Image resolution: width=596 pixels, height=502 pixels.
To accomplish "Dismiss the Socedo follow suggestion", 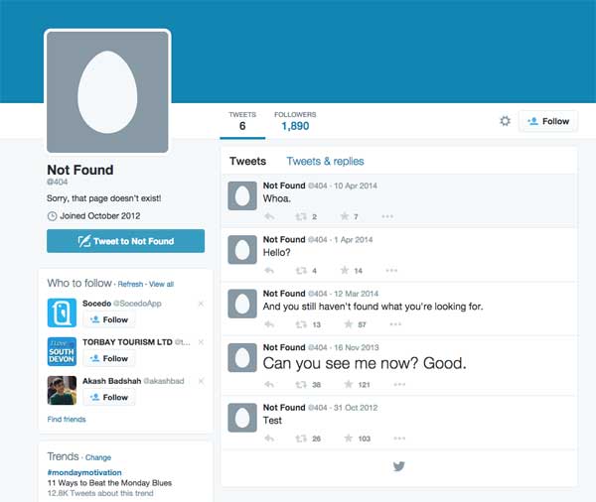I will 201,303.
